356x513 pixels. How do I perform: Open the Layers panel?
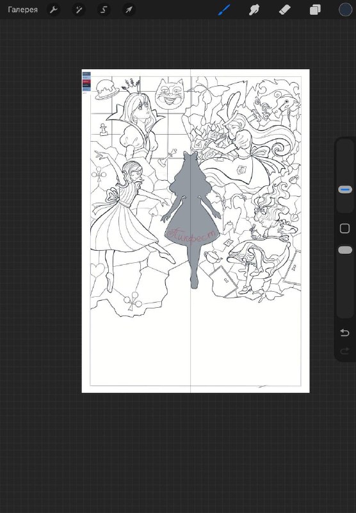[315, 10]
